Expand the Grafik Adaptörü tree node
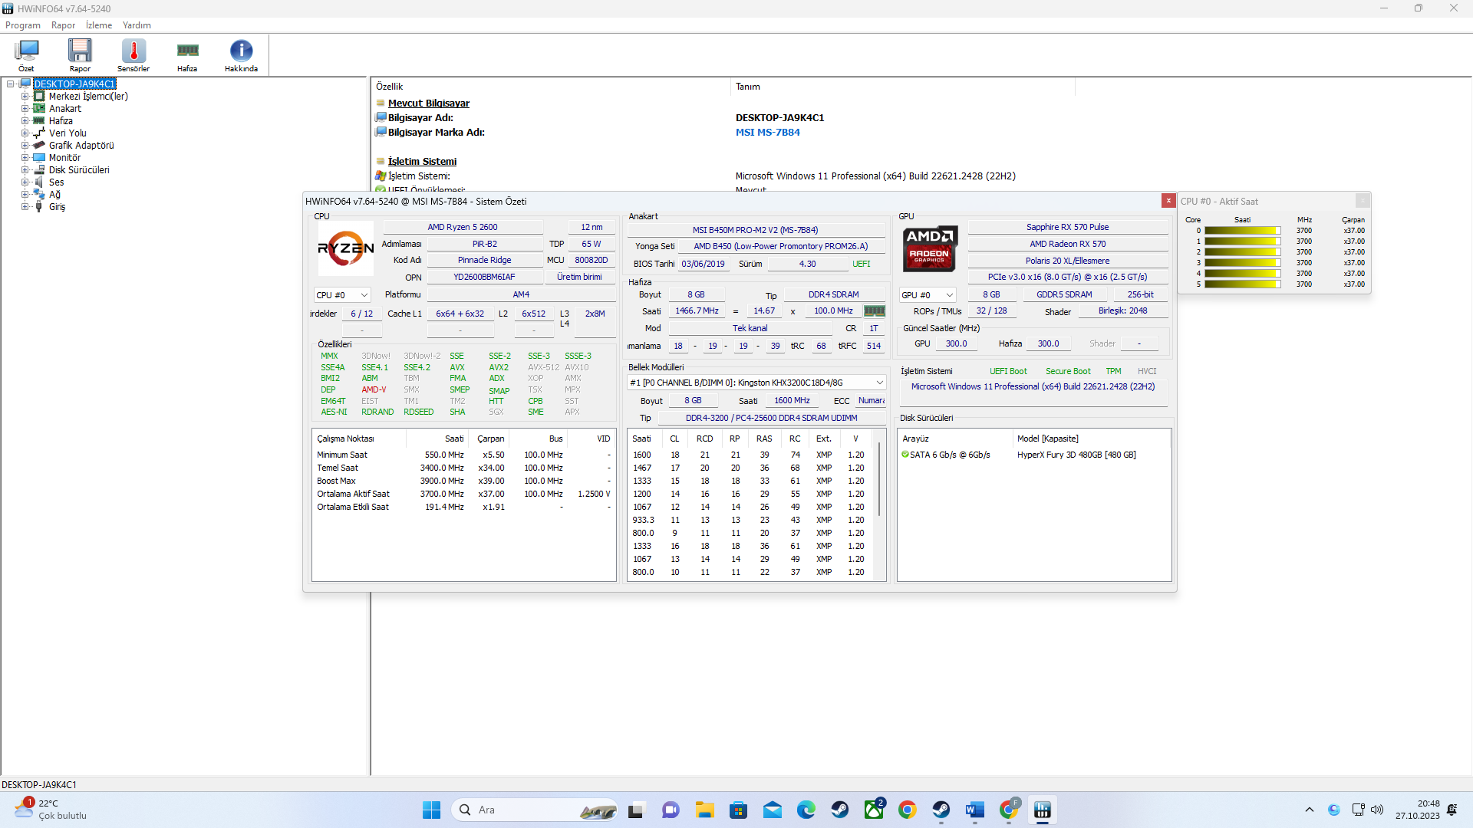 (25, 146)
